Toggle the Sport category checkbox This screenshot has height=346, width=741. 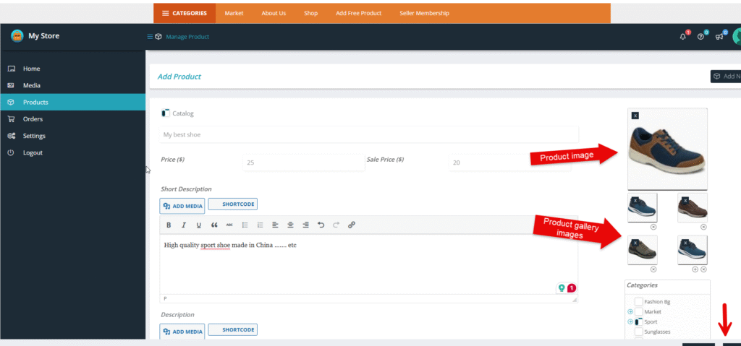pos(638,321)
